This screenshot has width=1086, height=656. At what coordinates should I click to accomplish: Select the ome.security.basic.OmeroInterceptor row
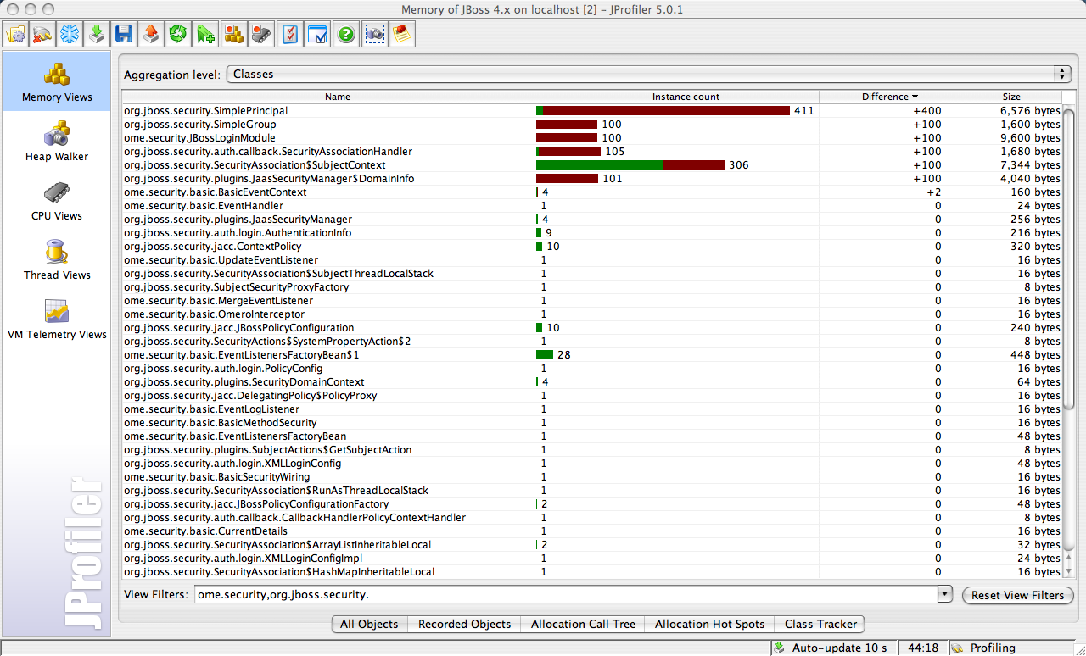tap(592, 314)
